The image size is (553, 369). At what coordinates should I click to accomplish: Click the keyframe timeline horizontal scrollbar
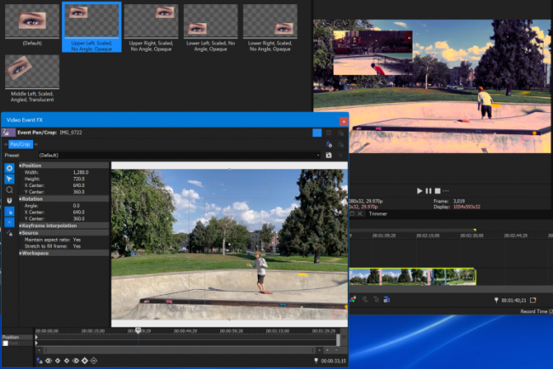pos(179,350)
